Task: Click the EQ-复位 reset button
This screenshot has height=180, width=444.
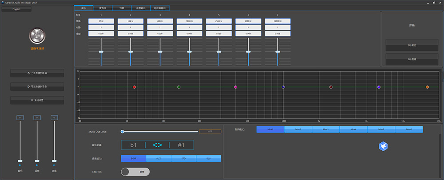Action: 412,45
